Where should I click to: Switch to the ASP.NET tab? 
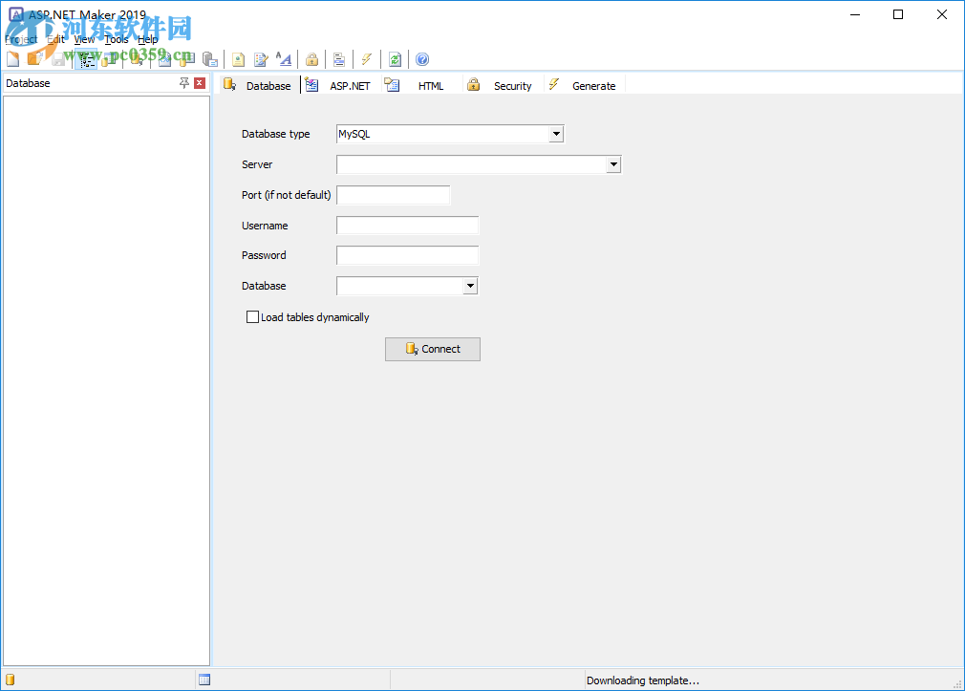coord(350,85)
